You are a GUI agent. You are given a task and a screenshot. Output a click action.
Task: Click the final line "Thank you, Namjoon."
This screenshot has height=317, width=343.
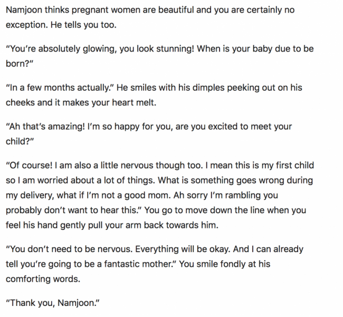pos(53,302)
